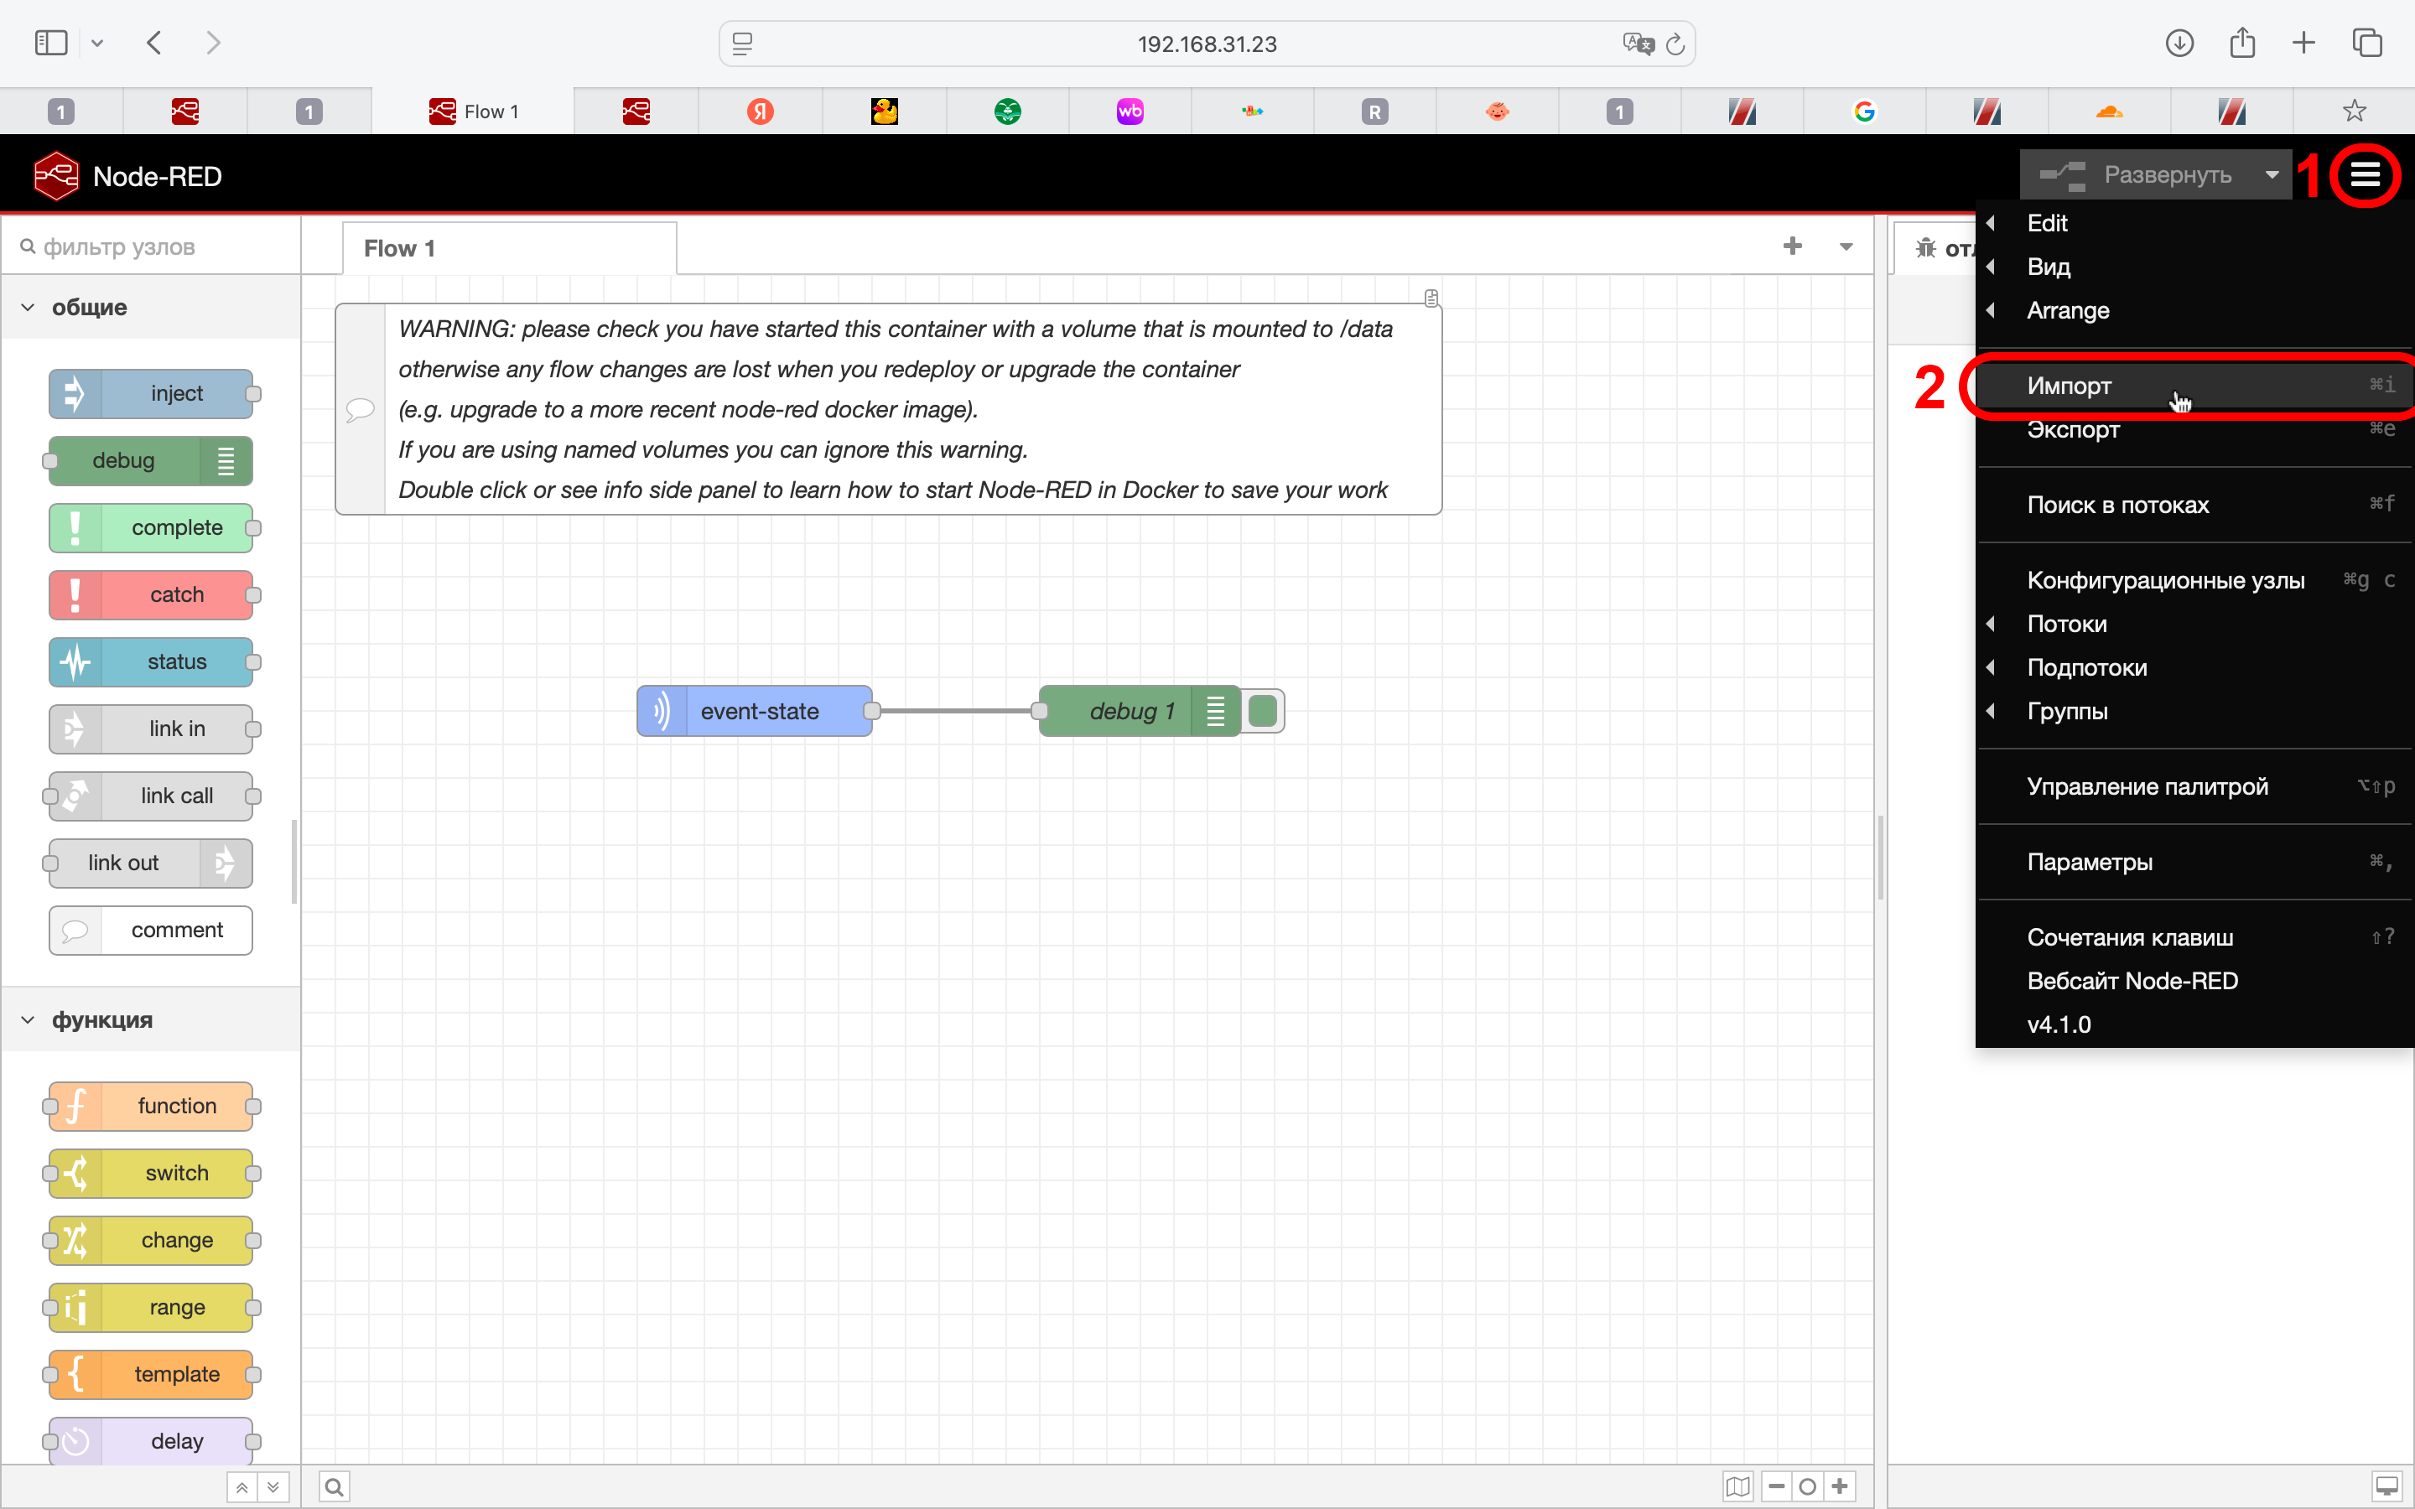
Task: Open the Node-RED hamburger main menu
Action: [2365, 176]
